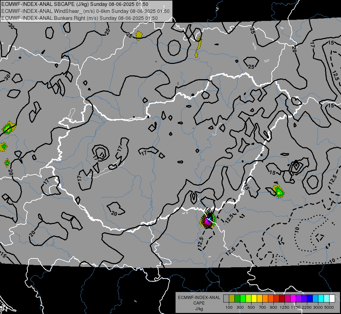Select the yellow-green legend swatch
The height and width of the screenshot is (314, 341).
pyautogui.click(x=249, y=299)
